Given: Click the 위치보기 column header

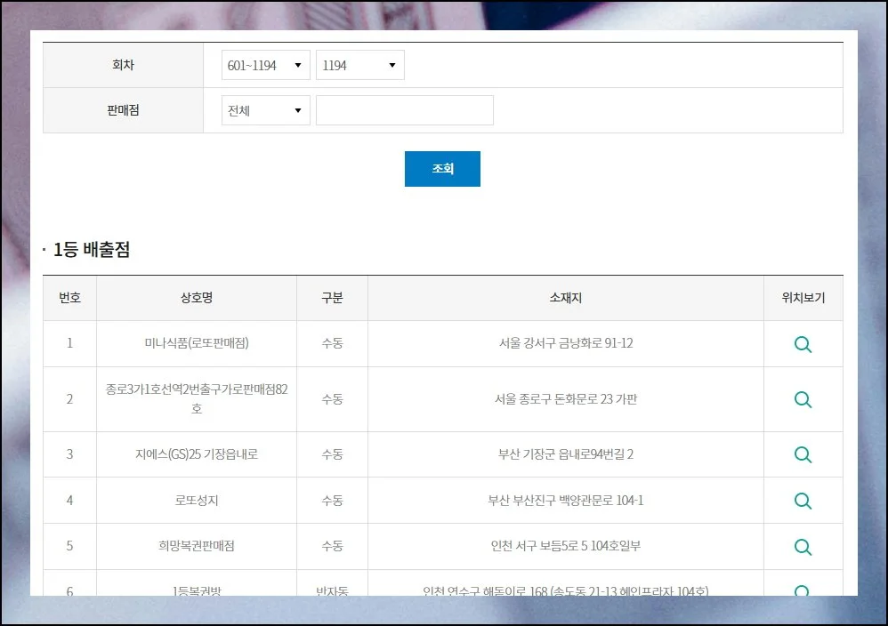Looking at the screenshot, I should (x=803, y=298).
